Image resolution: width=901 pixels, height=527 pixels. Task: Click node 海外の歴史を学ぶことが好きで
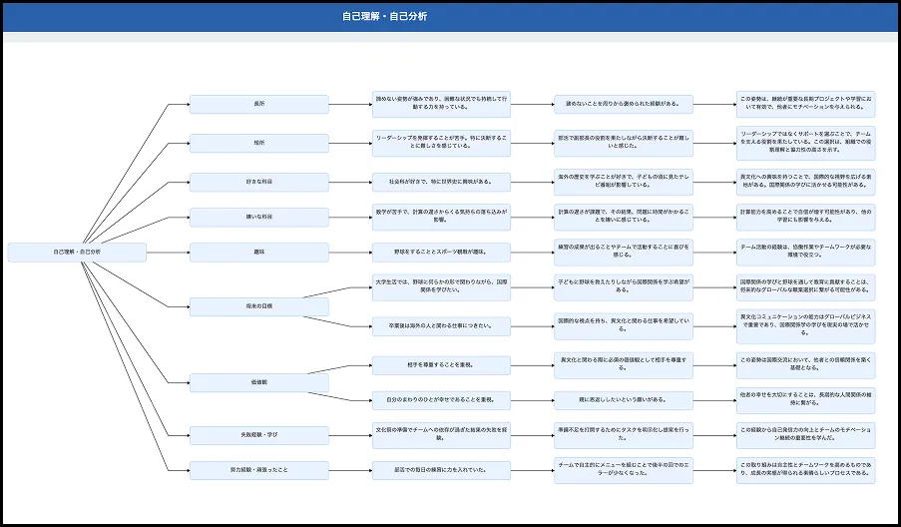pyautogui.click(x=624, y=183)
